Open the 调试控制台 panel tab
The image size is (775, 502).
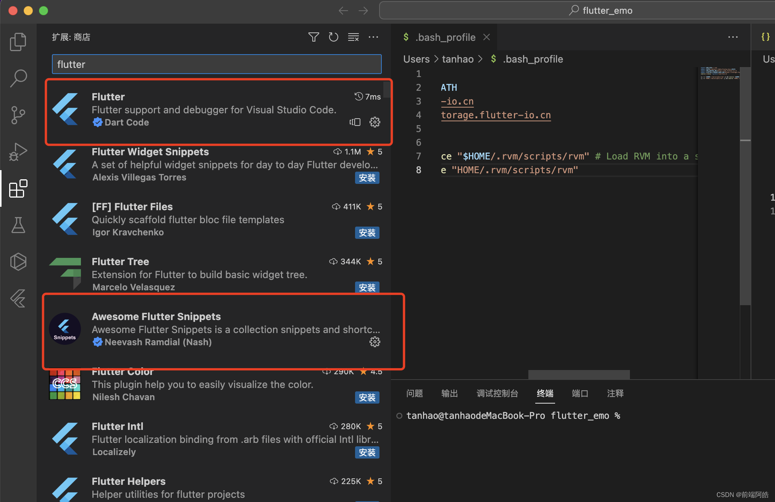(497, 393)
